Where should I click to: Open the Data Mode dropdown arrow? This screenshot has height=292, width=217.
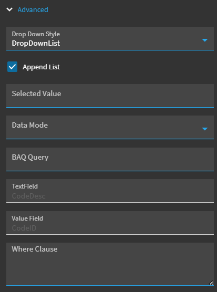[205, 129]
